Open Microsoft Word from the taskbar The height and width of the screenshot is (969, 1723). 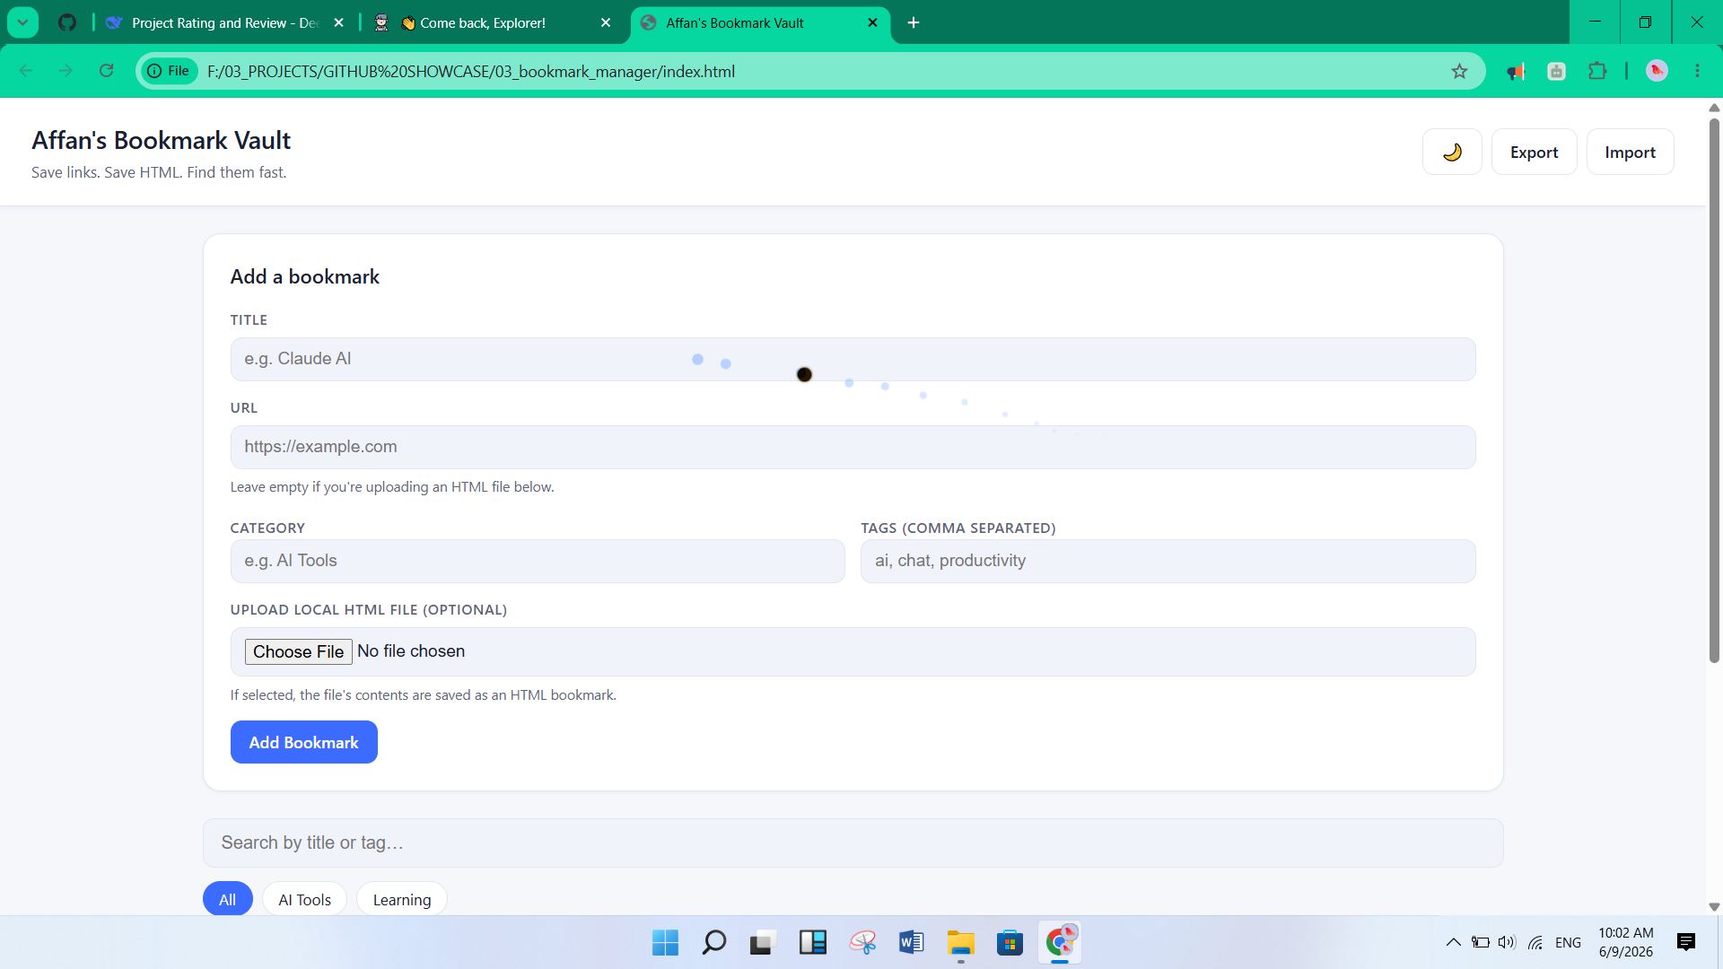911,942
